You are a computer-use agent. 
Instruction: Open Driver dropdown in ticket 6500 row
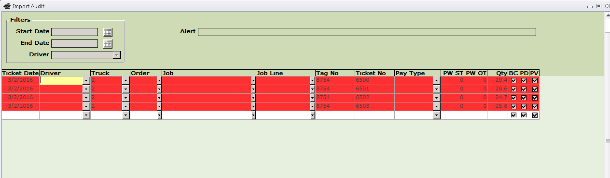tap(86, 81)
